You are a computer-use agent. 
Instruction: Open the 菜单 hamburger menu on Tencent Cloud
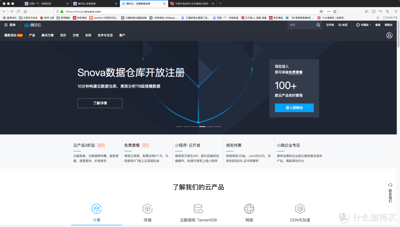click(10, 25)
